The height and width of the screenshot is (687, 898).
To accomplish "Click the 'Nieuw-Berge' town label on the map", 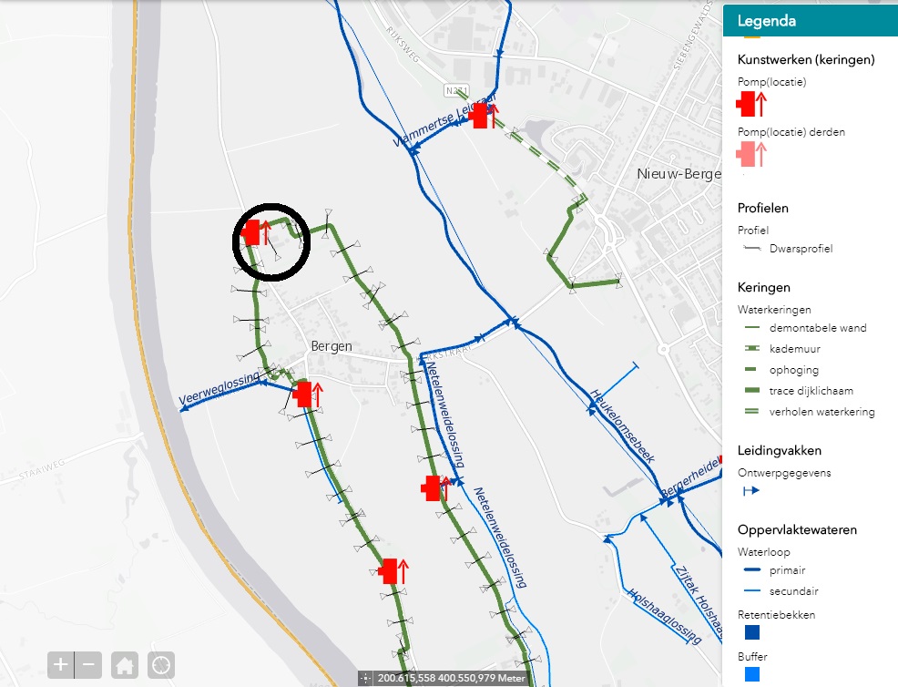I will [679, 174].
